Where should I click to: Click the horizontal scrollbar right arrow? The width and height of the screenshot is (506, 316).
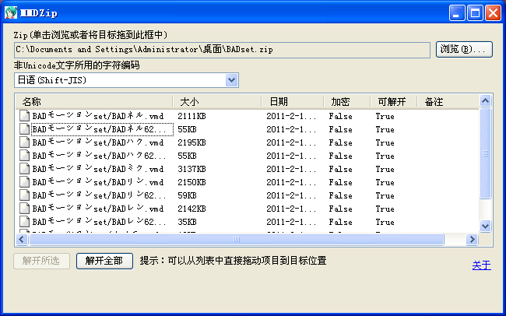point(472,239)
